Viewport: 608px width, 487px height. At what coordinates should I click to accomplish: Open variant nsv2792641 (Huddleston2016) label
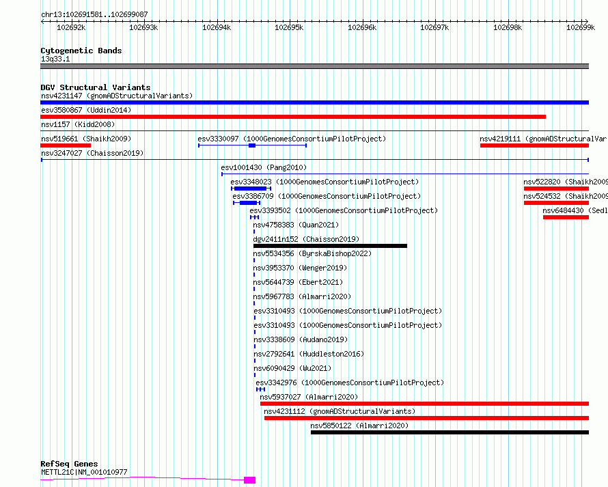click(309, 354)
